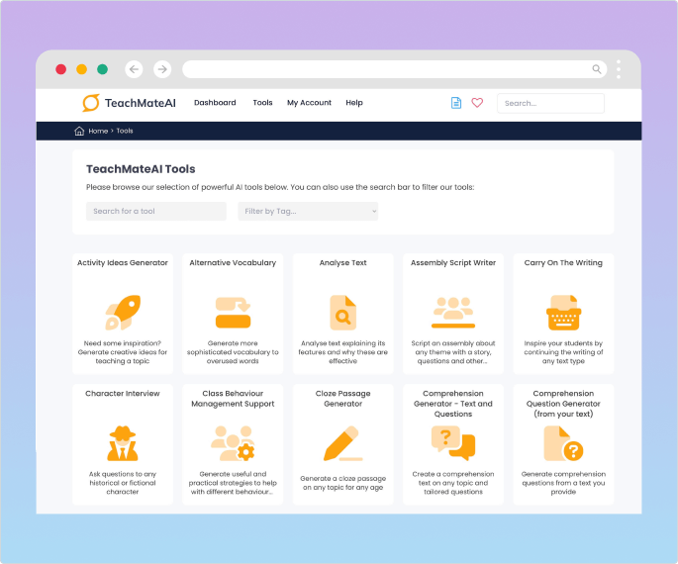Open the Assembly Script Writer people icon
Viewport: 678px width, 564px height.
click(453, 312)
